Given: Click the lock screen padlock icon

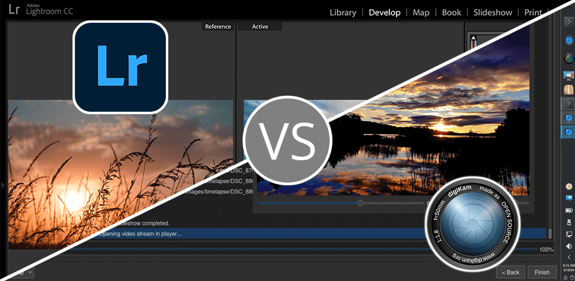Looking at the screenshot, I should (x=565, y=277).
